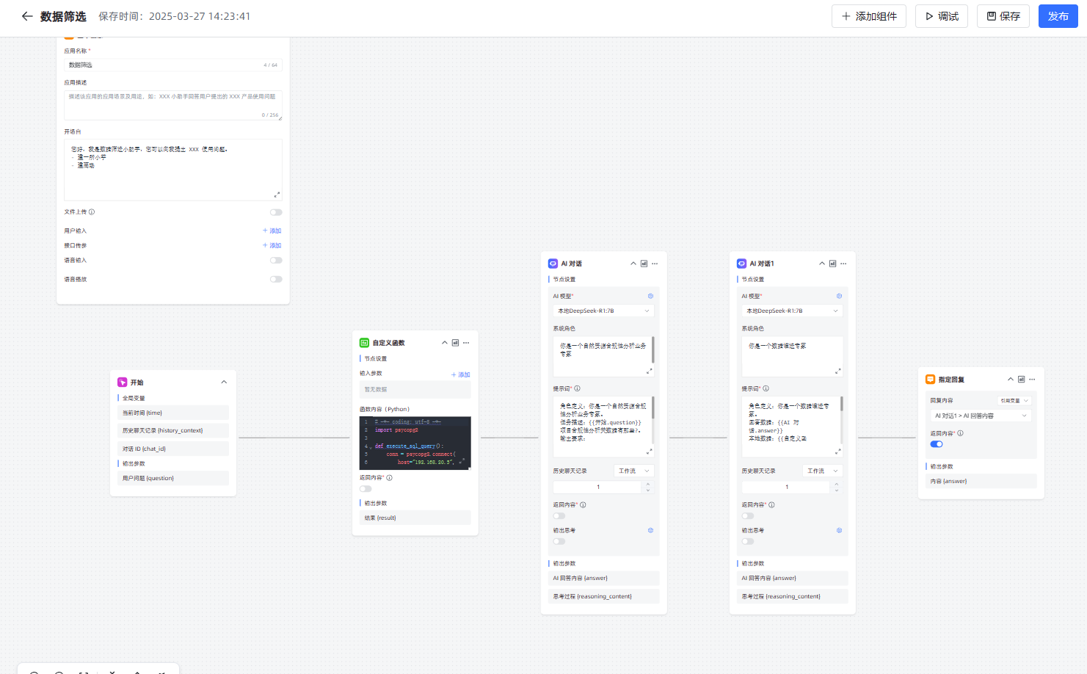
Task: Open the AI 对话1 model dropdown
Action: [x=792, y=311]
